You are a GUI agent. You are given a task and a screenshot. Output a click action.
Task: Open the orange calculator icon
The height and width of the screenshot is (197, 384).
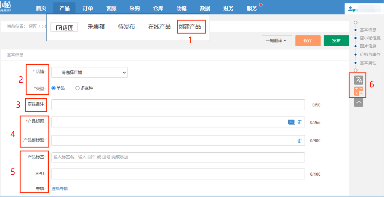[359, 91]
